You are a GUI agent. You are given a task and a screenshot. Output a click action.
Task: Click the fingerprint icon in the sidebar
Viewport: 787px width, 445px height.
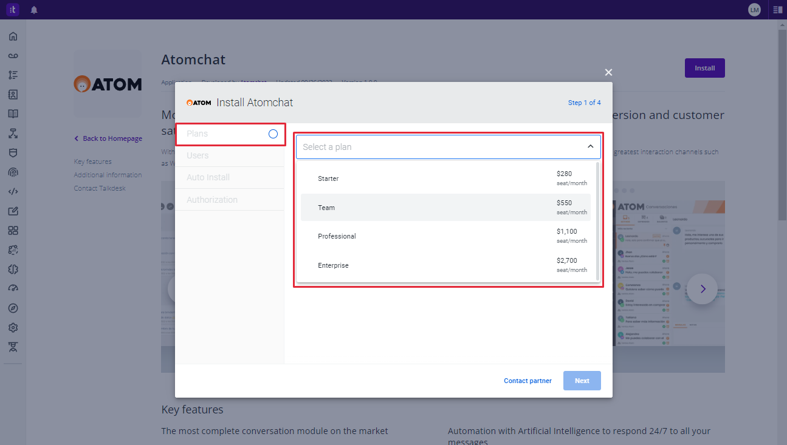[13, 172]
